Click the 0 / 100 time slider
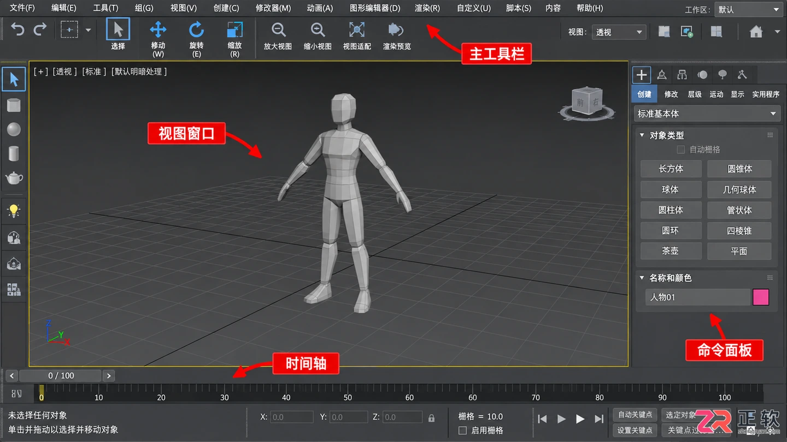 61,375
